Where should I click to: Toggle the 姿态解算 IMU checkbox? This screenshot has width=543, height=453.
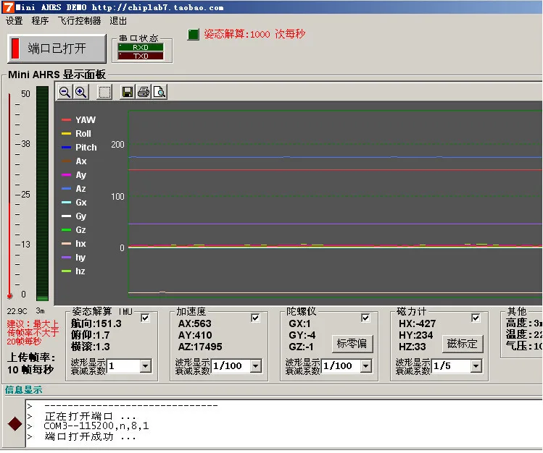145,318
